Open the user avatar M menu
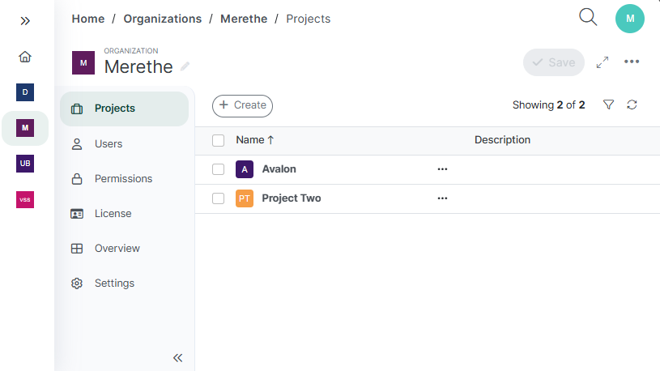 pos(630,19)
